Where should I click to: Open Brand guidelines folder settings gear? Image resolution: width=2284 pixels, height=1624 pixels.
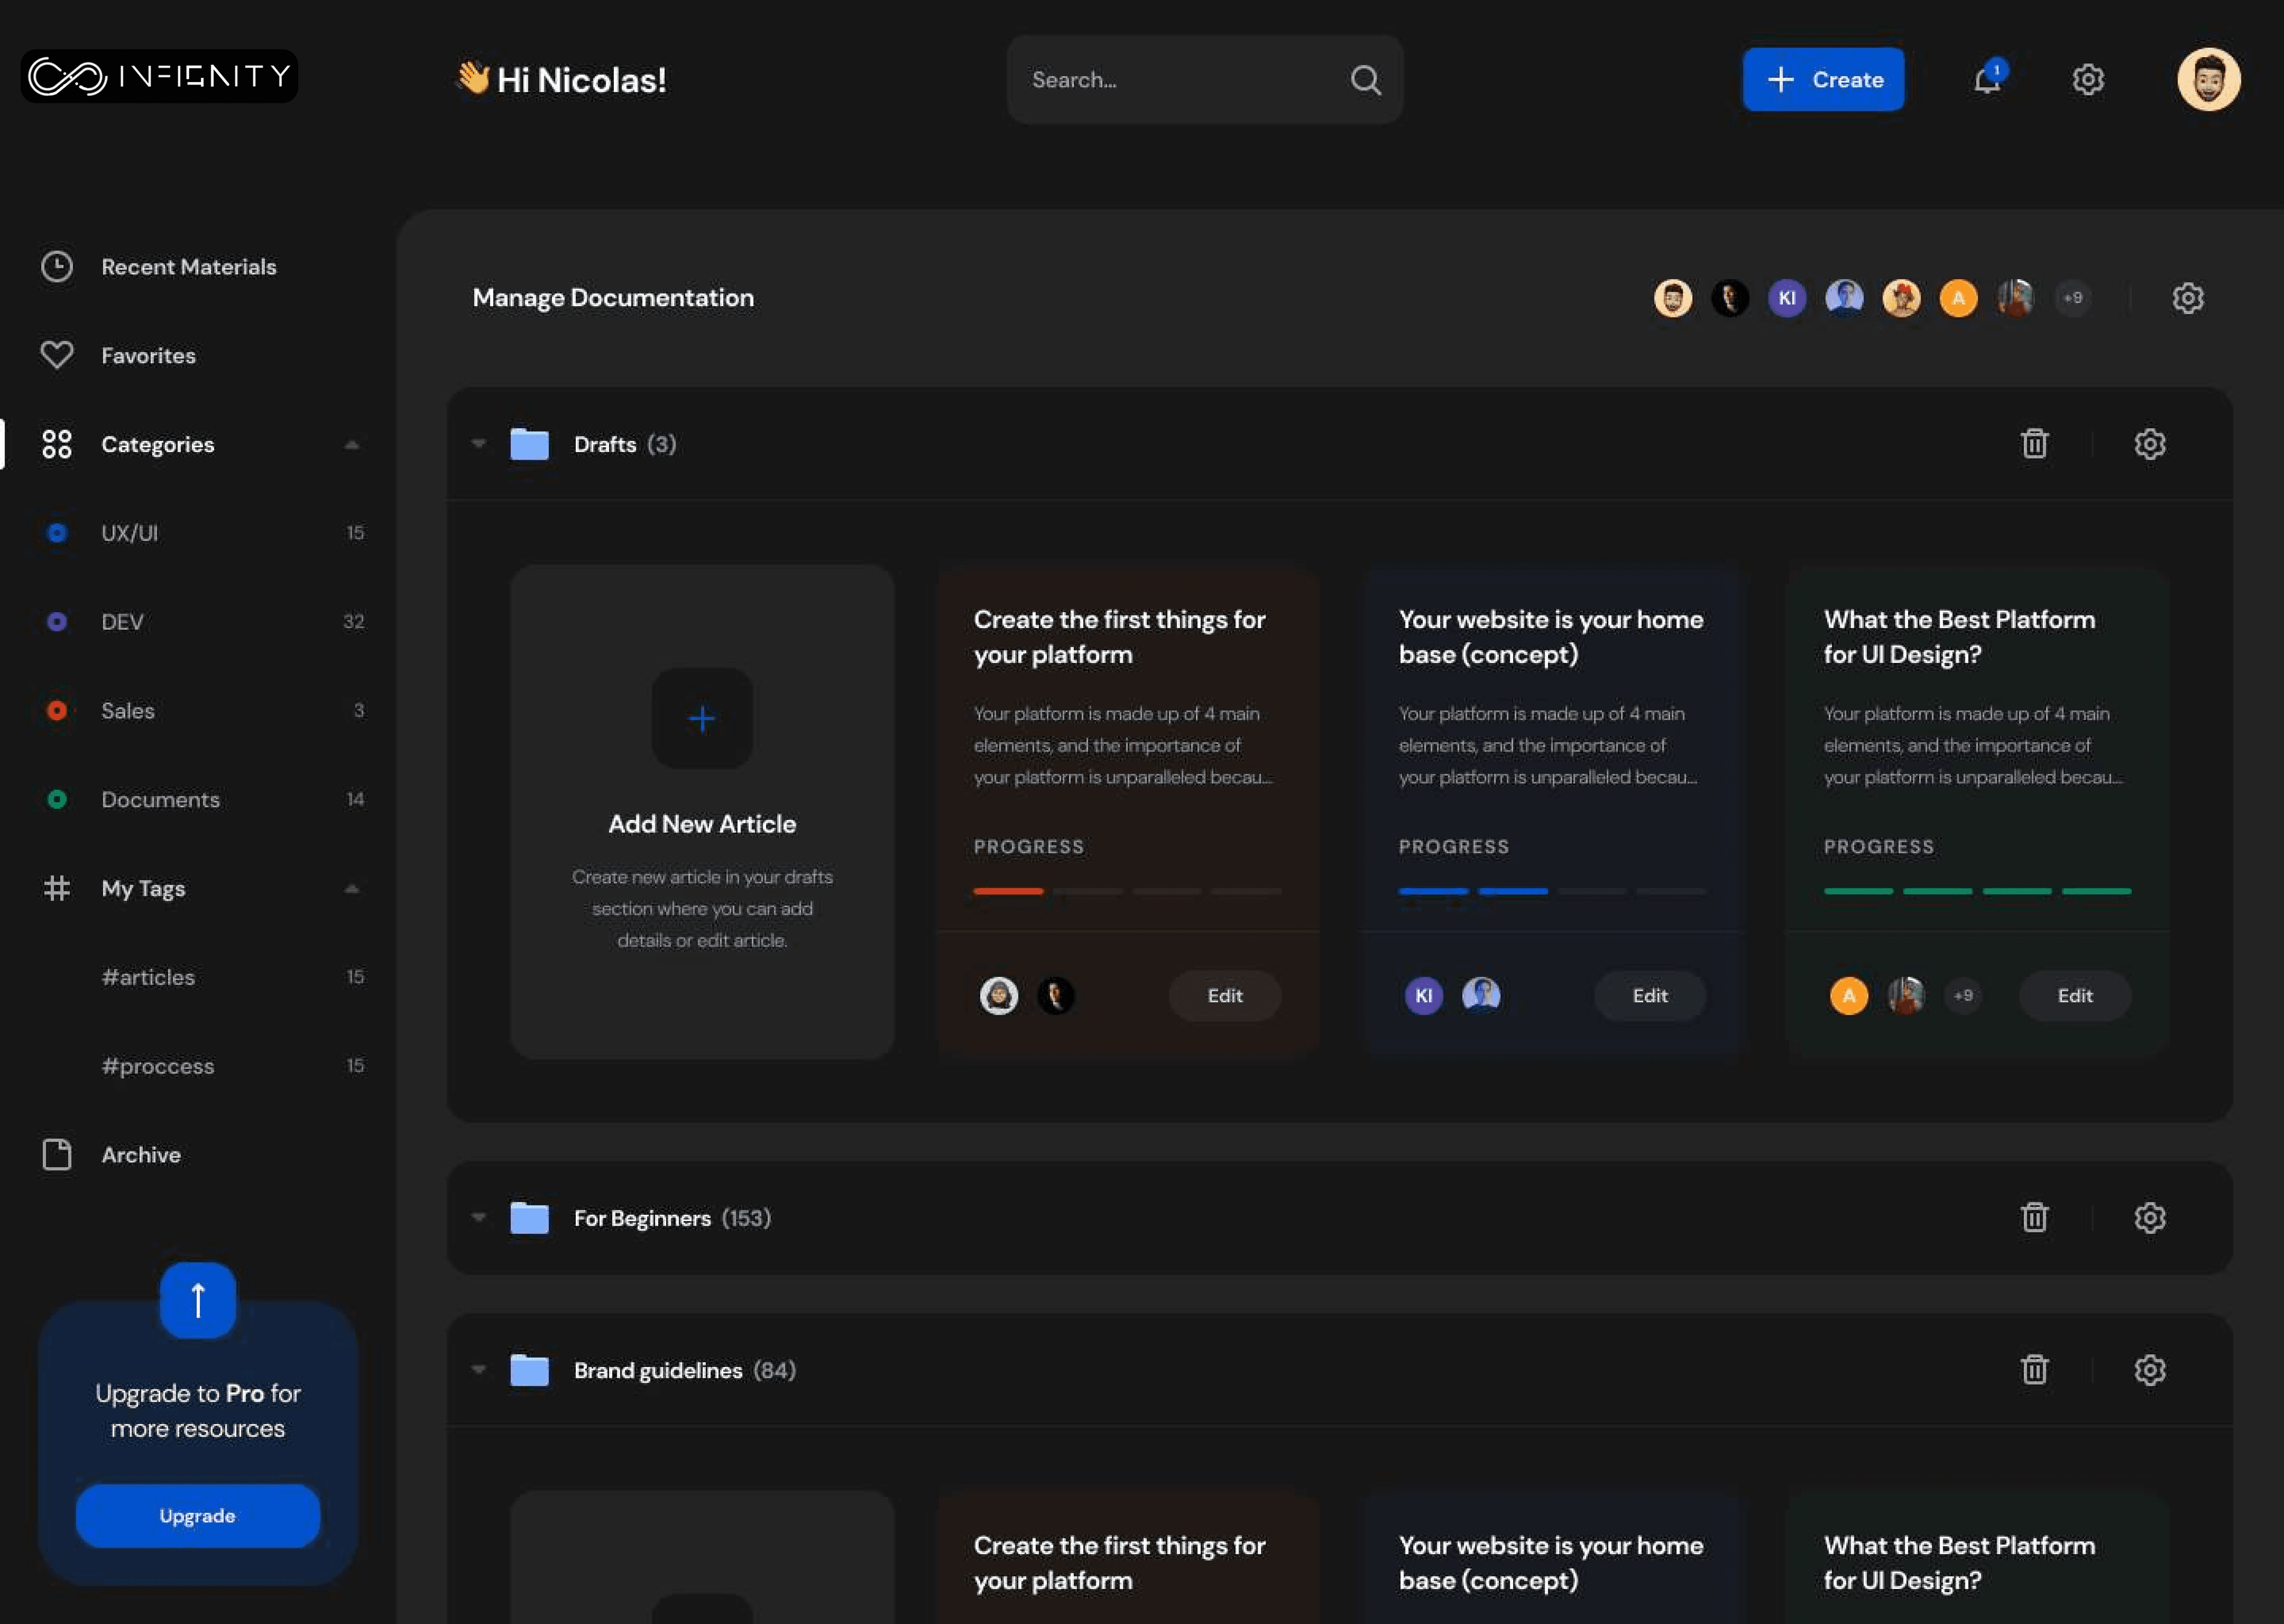pos(2149,1370)
